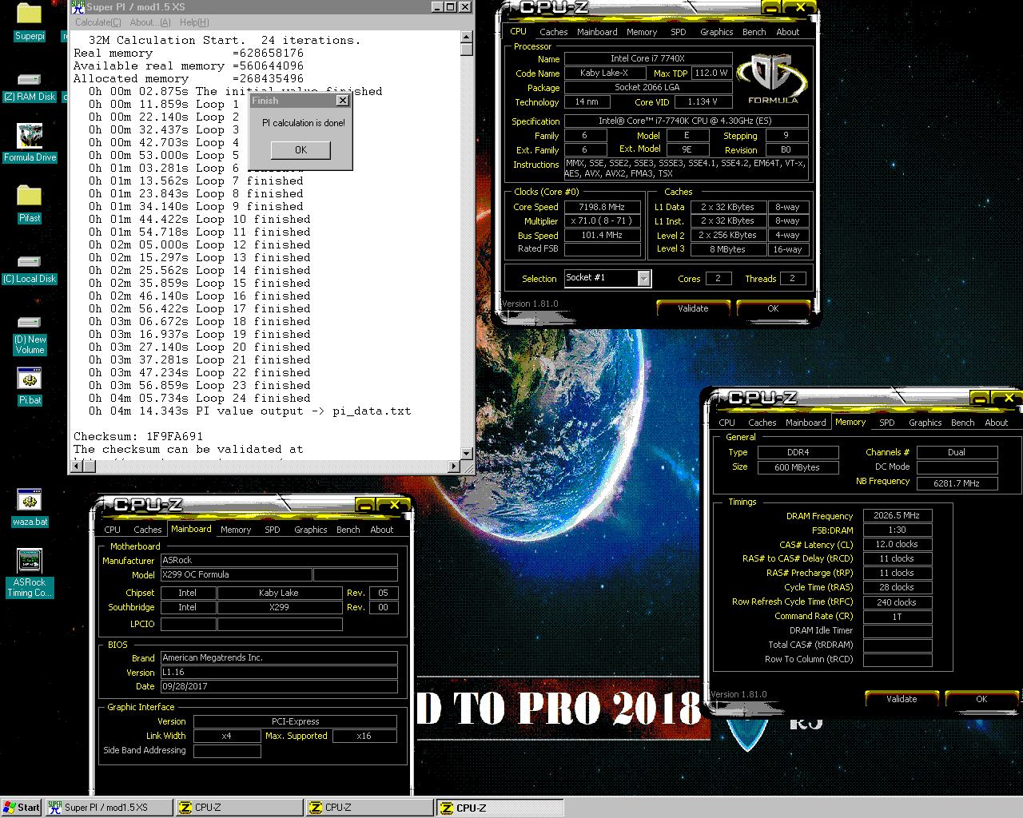Click the Bus Speed 101.4 MHz field
The width and height of the screenshot is (1023, 818).
coord(602,236)
